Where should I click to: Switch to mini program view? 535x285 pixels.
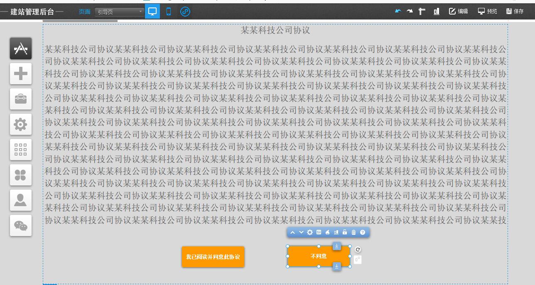pos(185,12)
